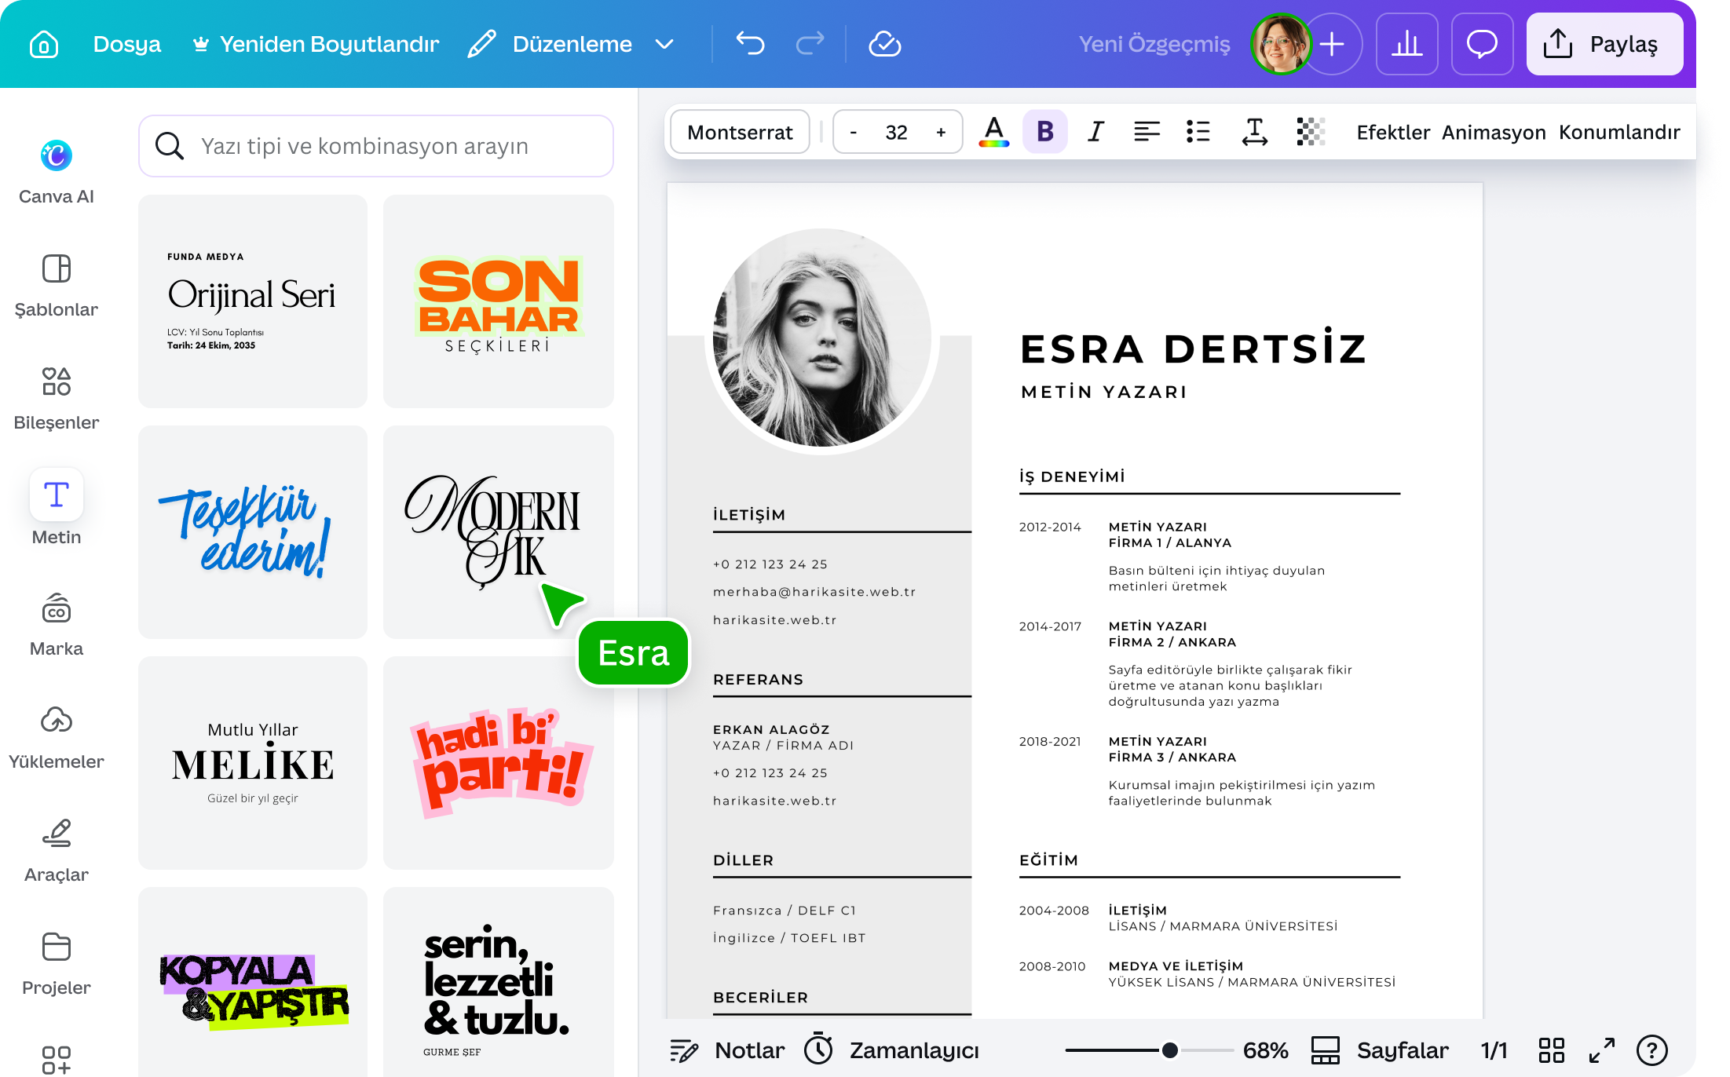Open the Notlar notes panel
1730x1077 pixels.
[727, 1050]
